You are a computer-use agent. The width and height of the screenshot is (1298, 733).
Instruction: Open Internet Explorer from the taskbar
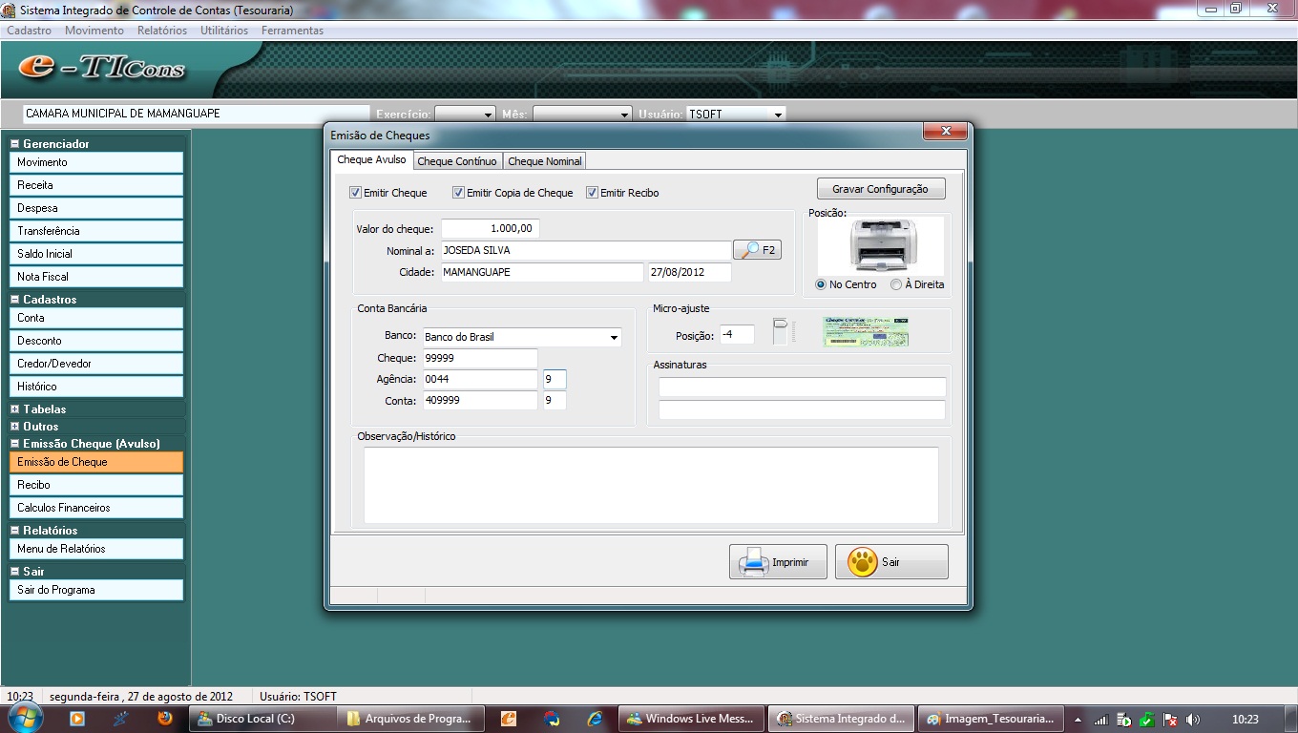(x=595, y=719)
